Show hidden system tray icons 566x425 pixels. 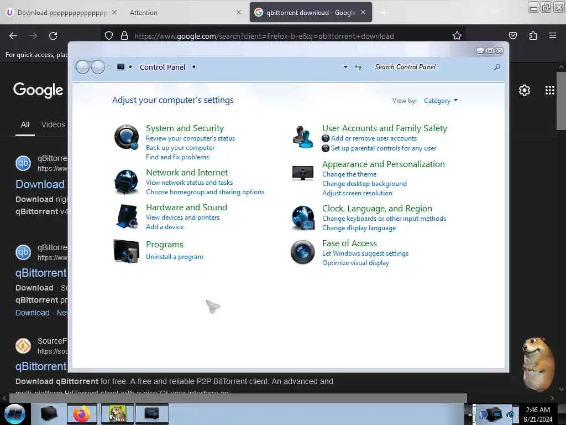click(470, 414)
